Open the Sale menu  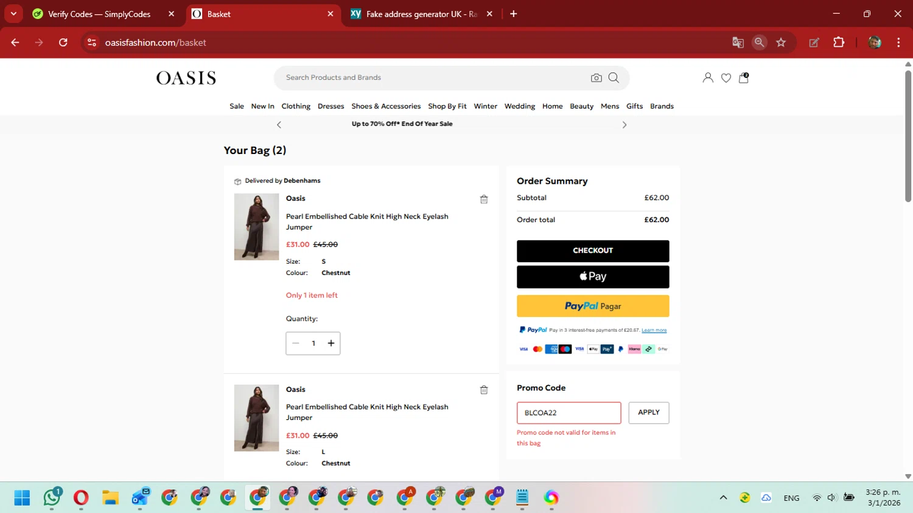click(x=237, y=106)
